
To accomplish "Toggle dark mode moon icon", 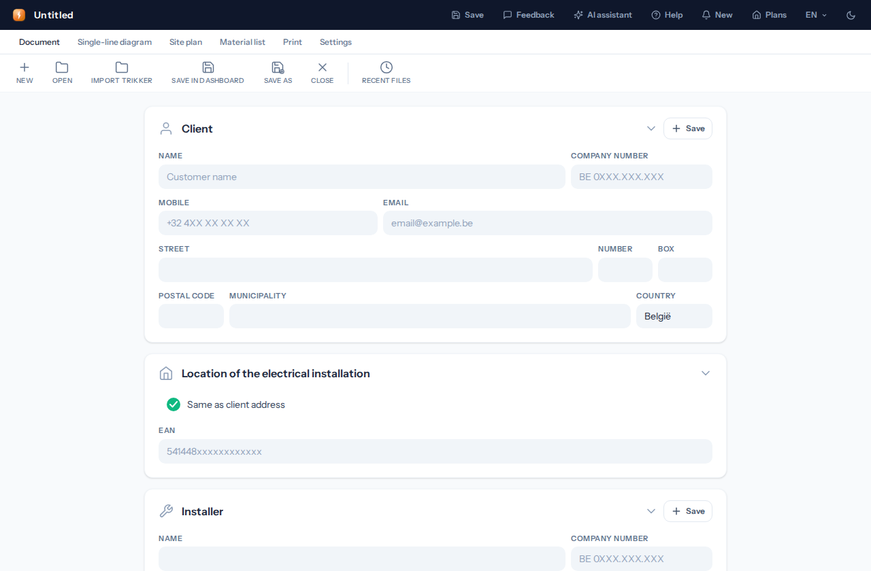I will 851,15.
